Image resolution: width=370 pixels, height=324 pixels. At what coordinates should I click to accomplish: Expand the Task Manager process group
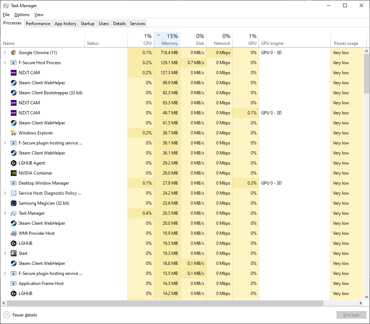(x=5, y=213)
